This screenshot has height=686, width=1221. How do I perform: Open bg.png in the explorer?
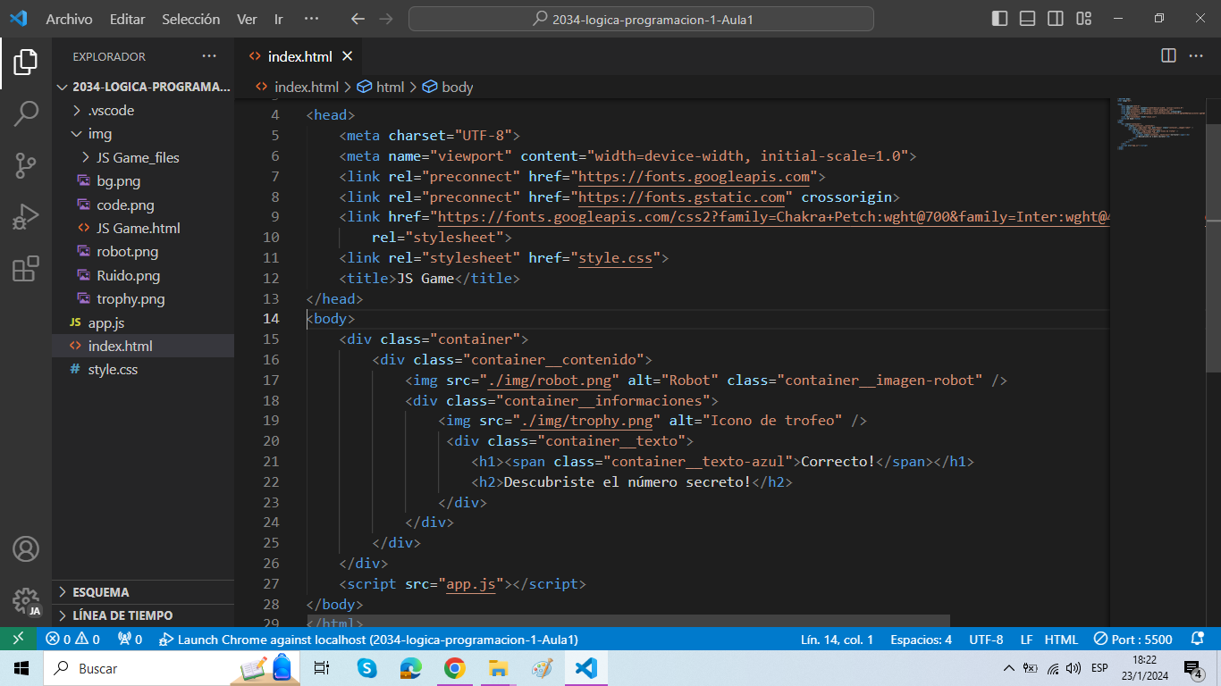point(143,181)
